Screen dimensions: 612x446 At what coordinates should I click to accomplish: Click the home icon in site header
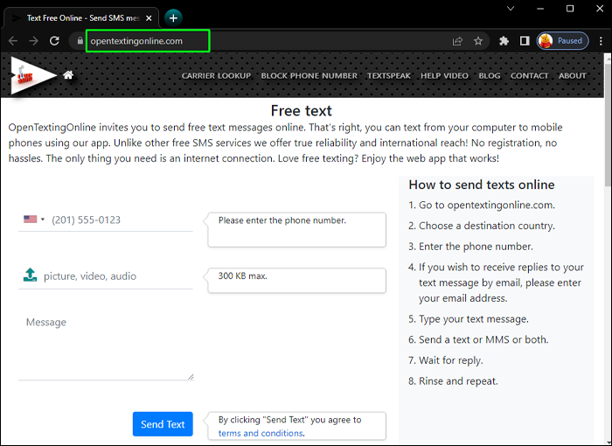(68, 75)
